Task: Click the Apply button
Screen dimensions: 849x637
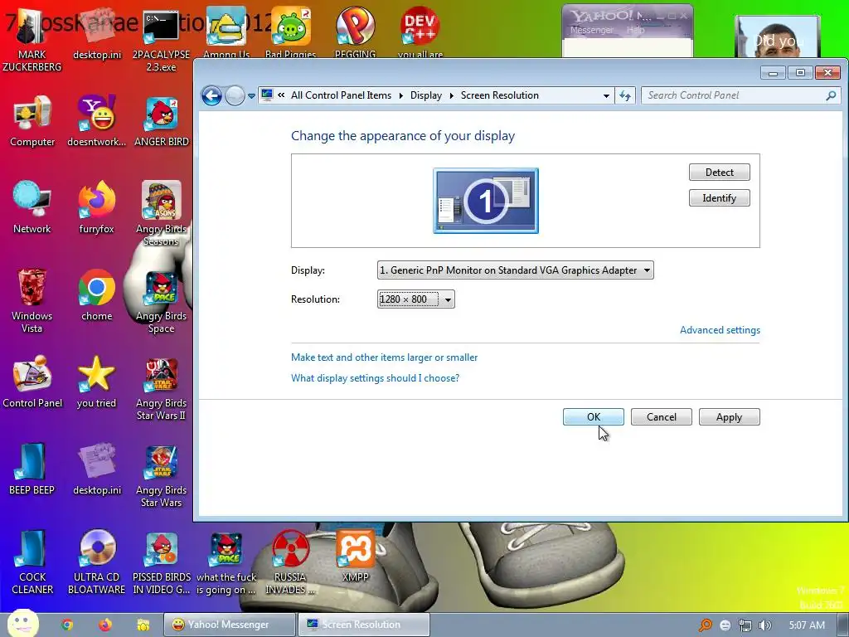Action: click(729, 416)
